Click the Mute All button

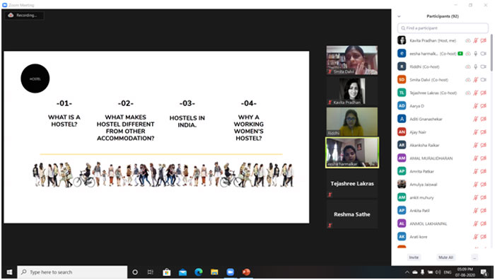(x=445, y=257)
